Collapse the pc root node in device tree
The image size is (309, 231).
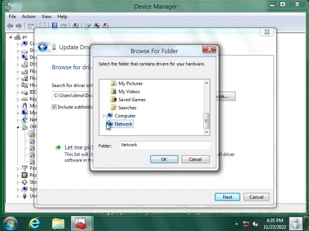tap(10, 37)
